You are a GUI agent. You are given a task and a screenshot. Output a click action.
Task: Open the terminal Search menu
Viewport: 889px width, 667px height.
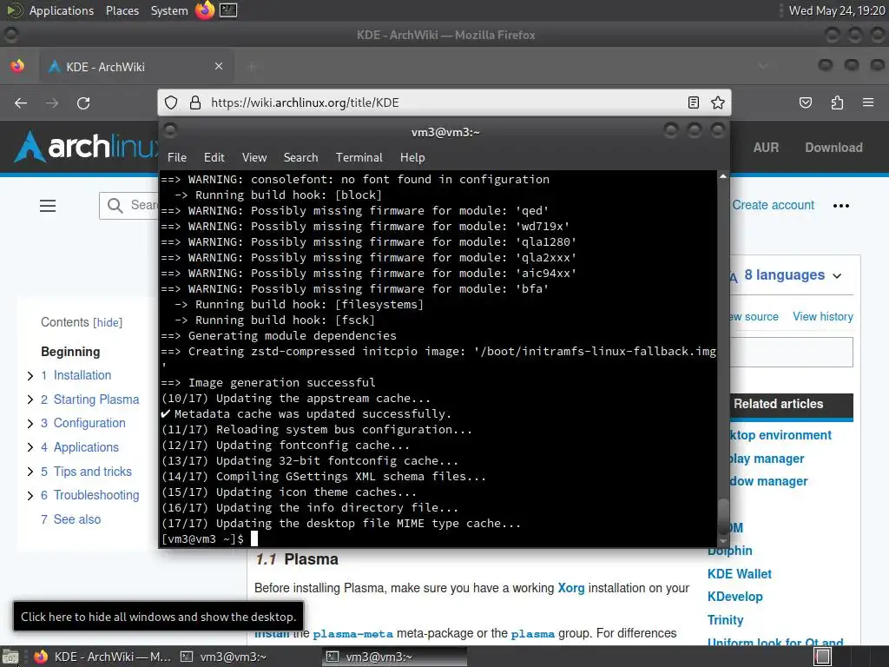coord(301,158)
